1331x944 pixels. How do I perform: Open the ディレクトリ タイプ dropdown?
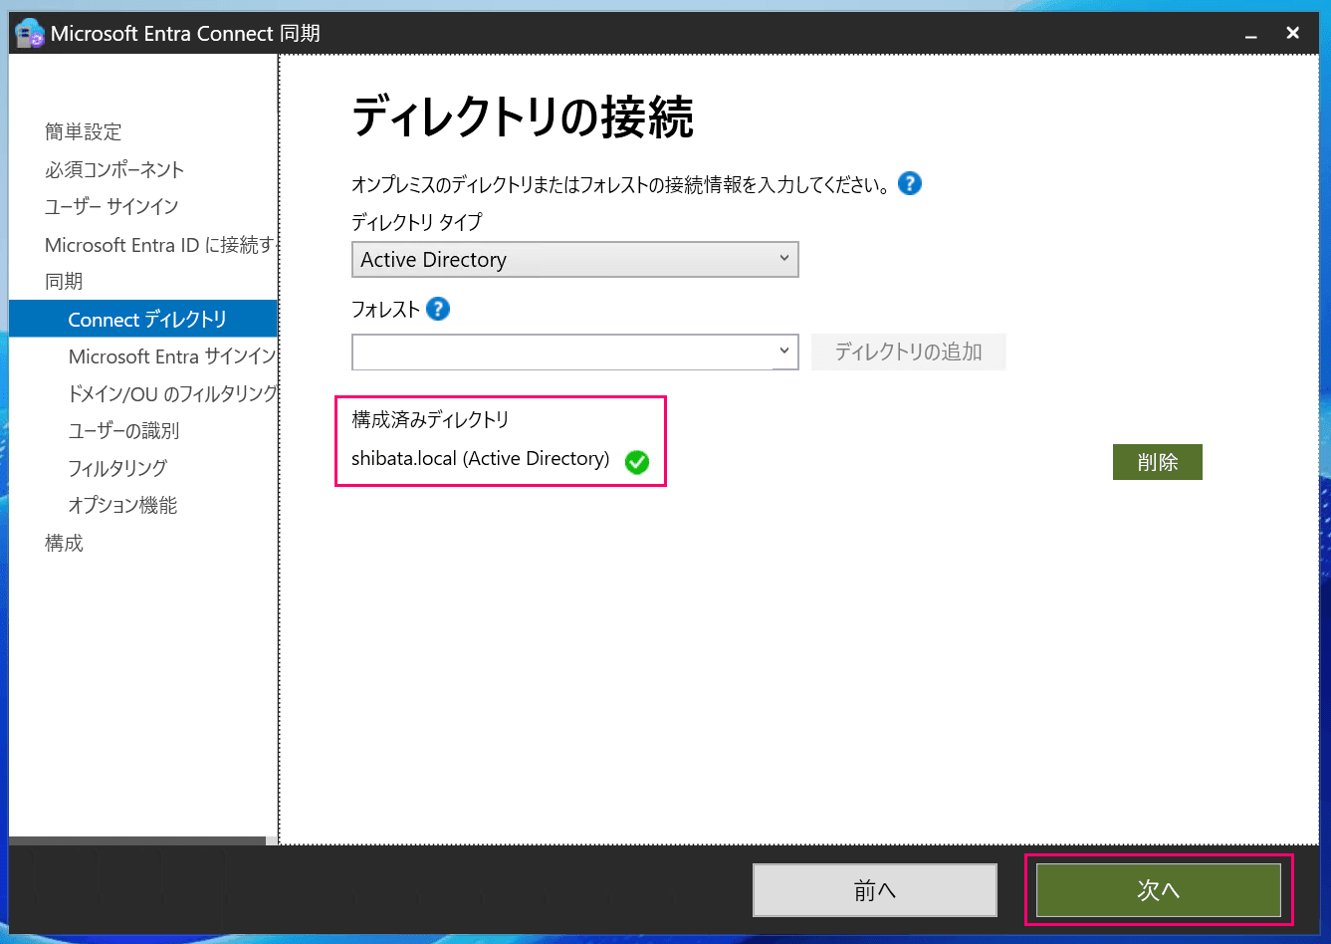click(x=574, y=260)
